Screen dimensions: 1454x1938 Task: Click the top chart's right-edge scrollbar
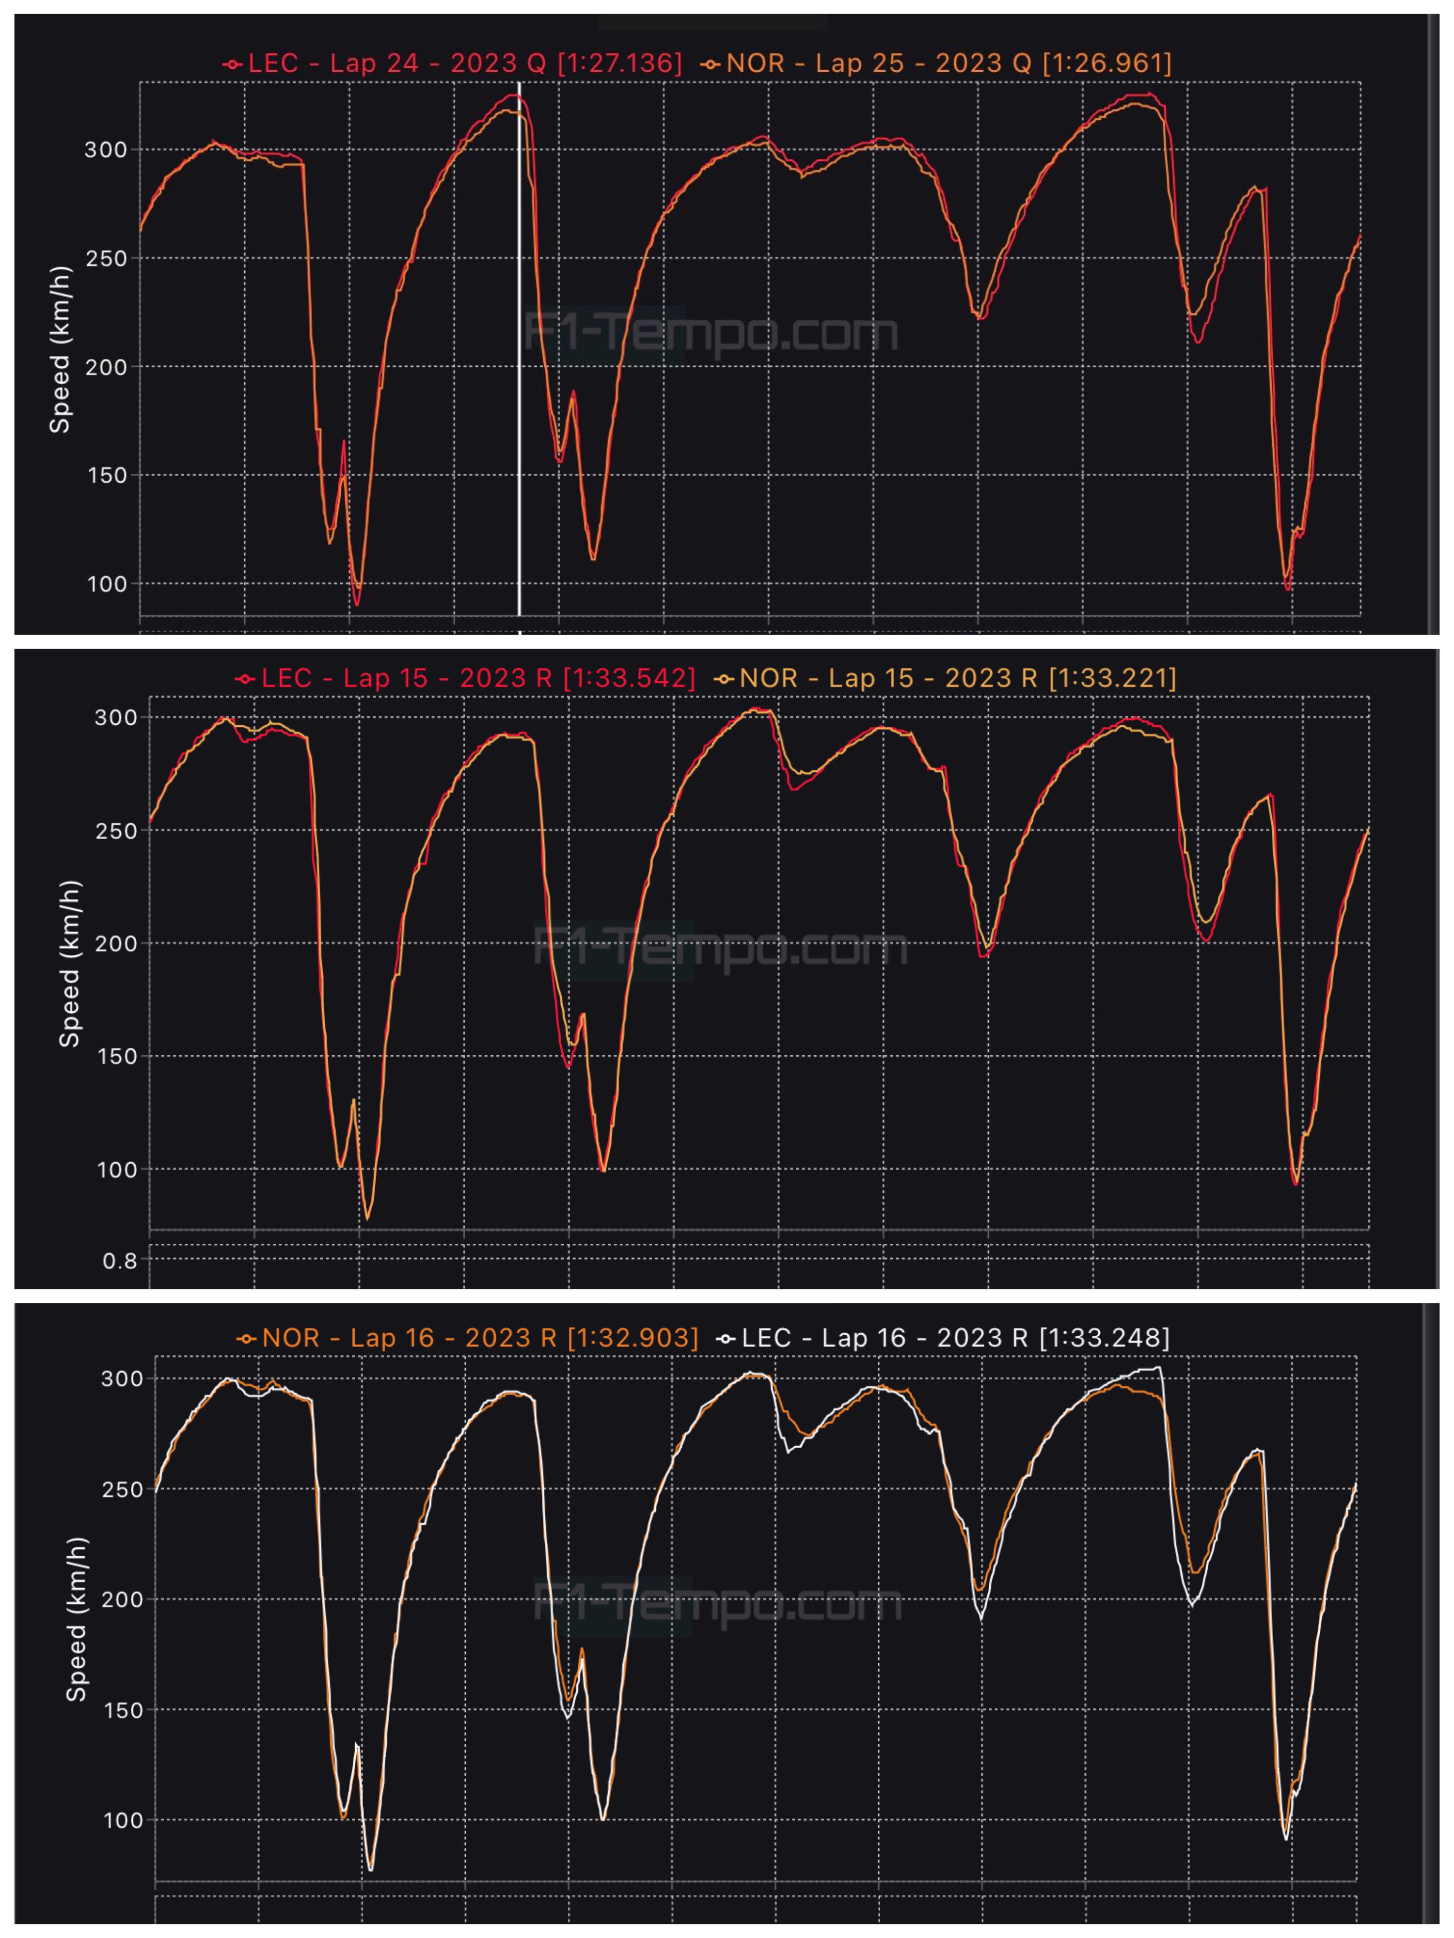(1434, 324)
